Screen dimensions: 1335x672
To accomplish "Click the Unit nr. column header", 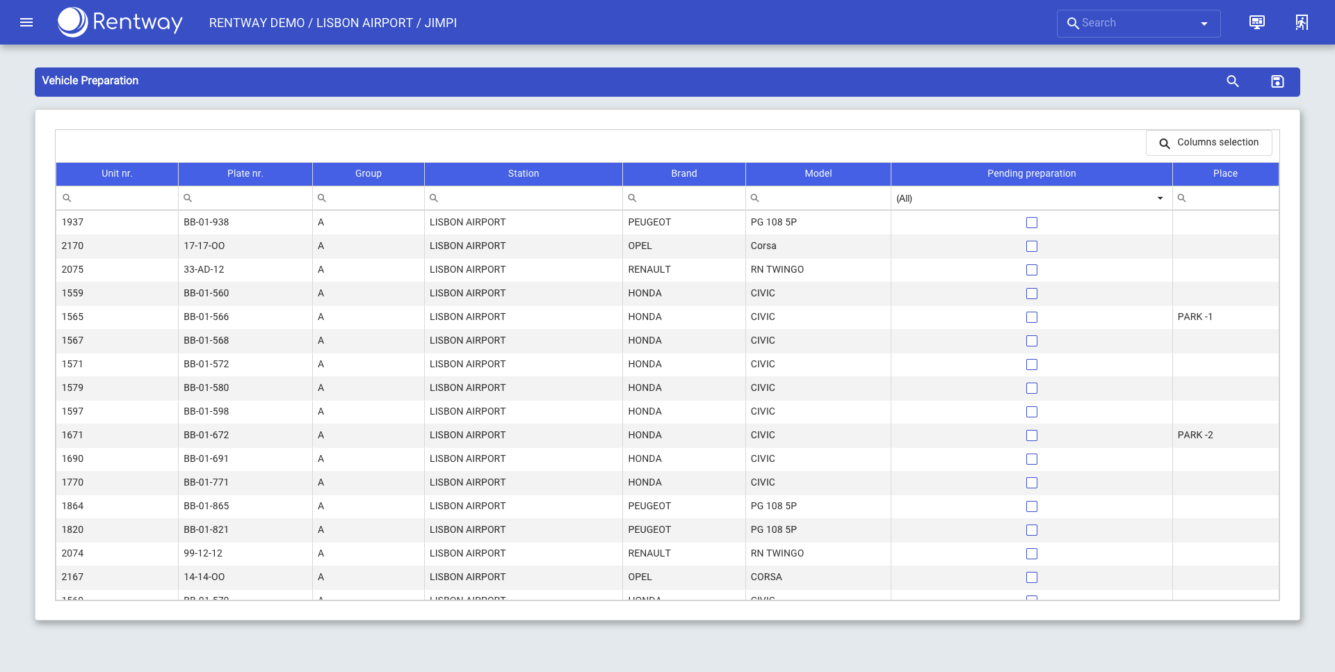I will coord(117,174).
